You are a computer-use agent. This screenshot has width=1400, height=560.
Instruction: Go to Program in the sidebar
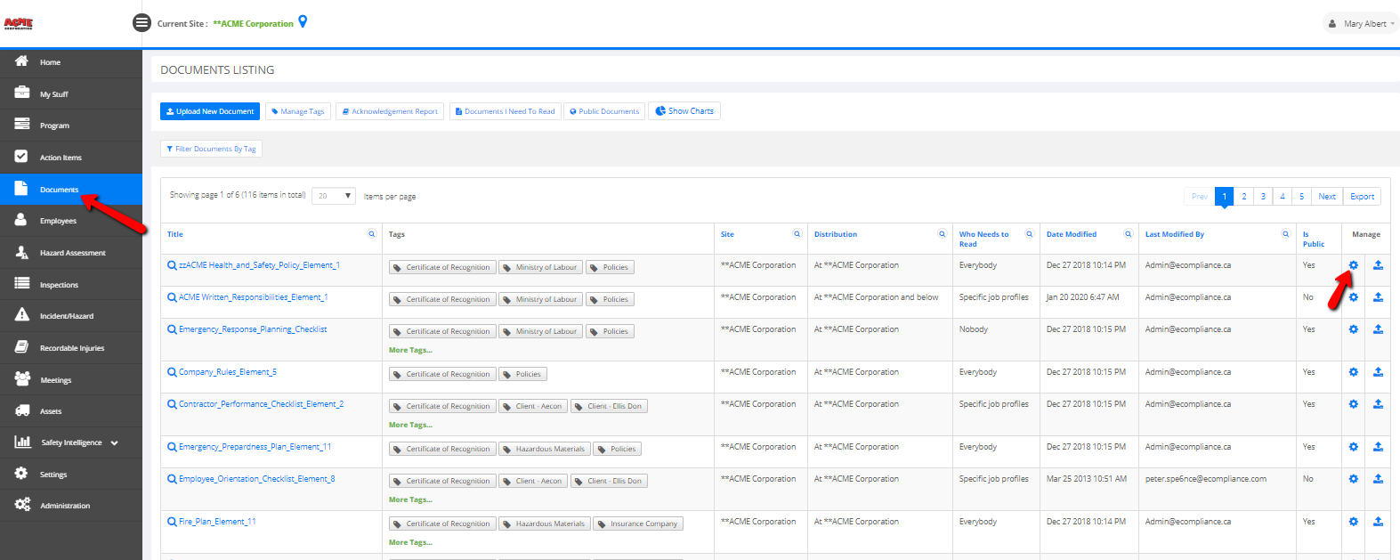tap(71, 126)
